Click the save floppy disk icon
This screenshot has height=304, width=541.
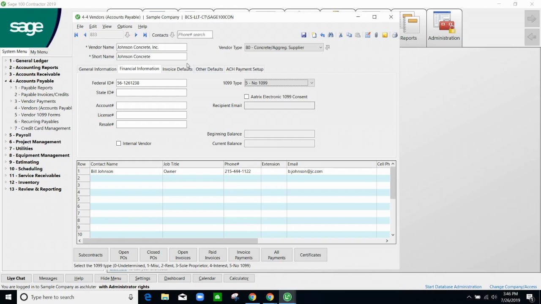[303, 35]
